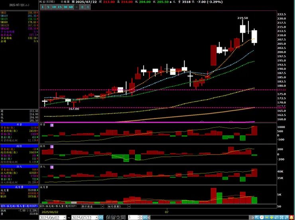This screenshot has height=220, width=295.
Task: Click GO button next to 保留空間 field
Action: [145, 218]
